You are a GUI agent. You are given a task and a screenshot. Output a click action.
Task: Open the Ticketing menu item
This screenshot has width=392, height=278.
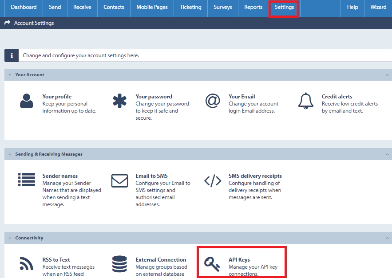coord(190,7)
